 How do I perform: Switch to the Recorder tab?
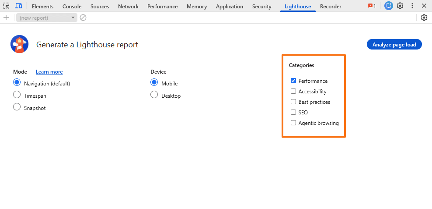tap(331, 6)
